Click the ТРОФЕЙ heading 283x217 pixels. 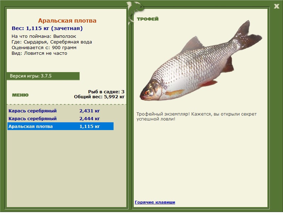148,19
